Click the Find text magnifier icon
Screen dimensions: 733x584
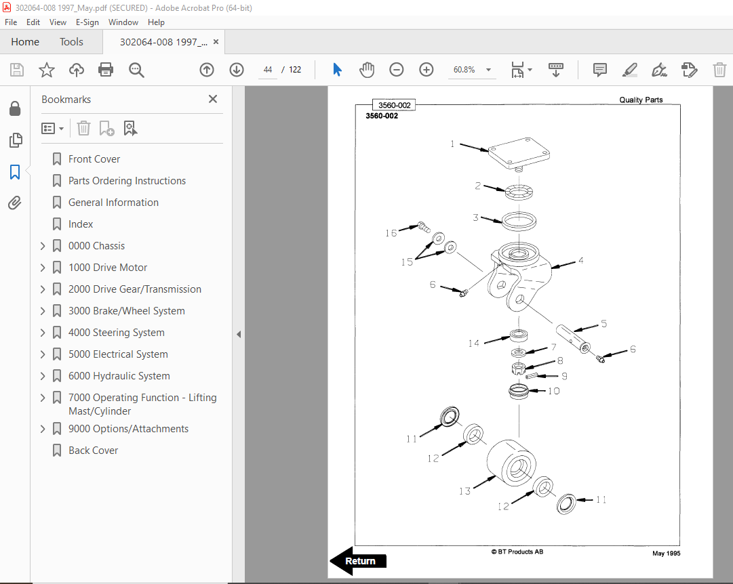pos(136,70)
